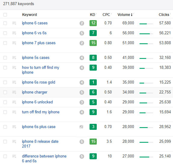This screenshot has height=165, width=173.
Task: Click add-to-list icon for iphone charger
Action: tap(14, 92)
